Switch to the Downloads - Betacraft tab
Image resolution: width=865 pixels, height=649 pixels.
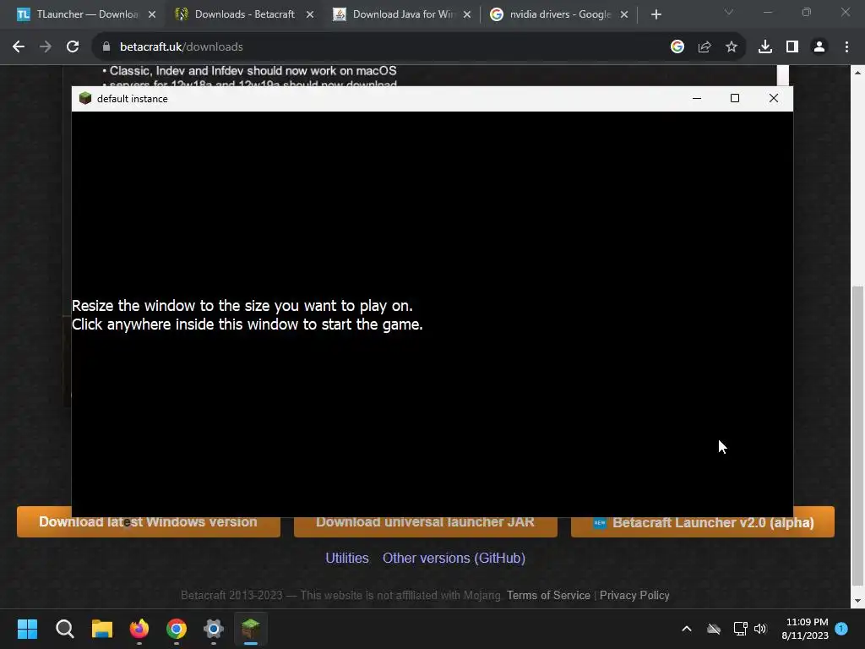242,14
